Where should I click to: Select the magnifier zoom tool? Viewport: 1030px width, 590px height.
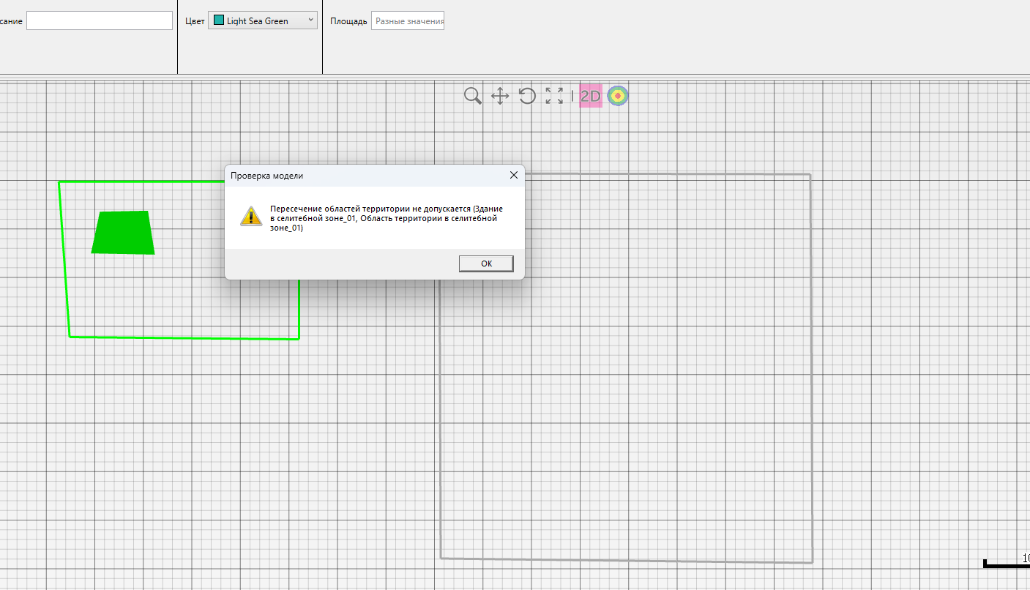(473, 96)
